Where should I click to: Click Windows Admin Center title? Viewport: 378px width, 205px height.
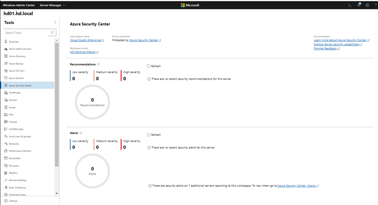click(19, 5)
